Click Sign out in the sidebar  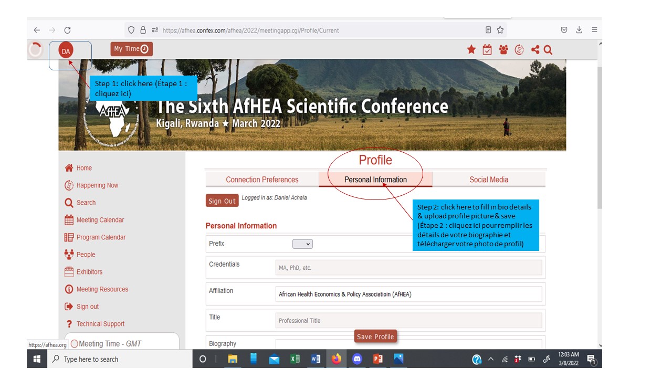[81, 307]
